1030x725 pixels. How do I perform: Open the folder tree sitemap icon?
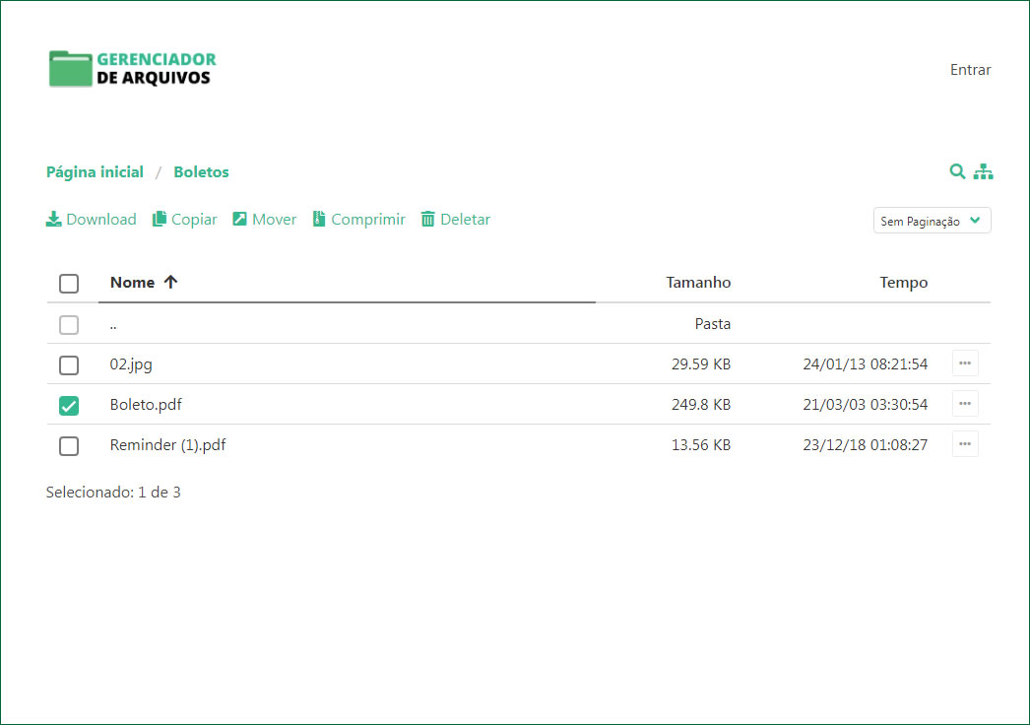click(983, 171)
